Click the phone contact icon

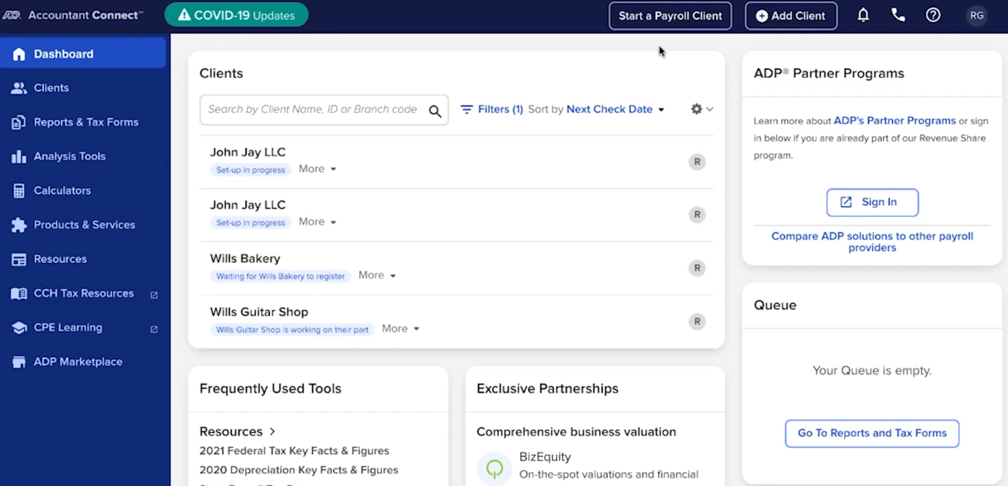coord(898,15)
